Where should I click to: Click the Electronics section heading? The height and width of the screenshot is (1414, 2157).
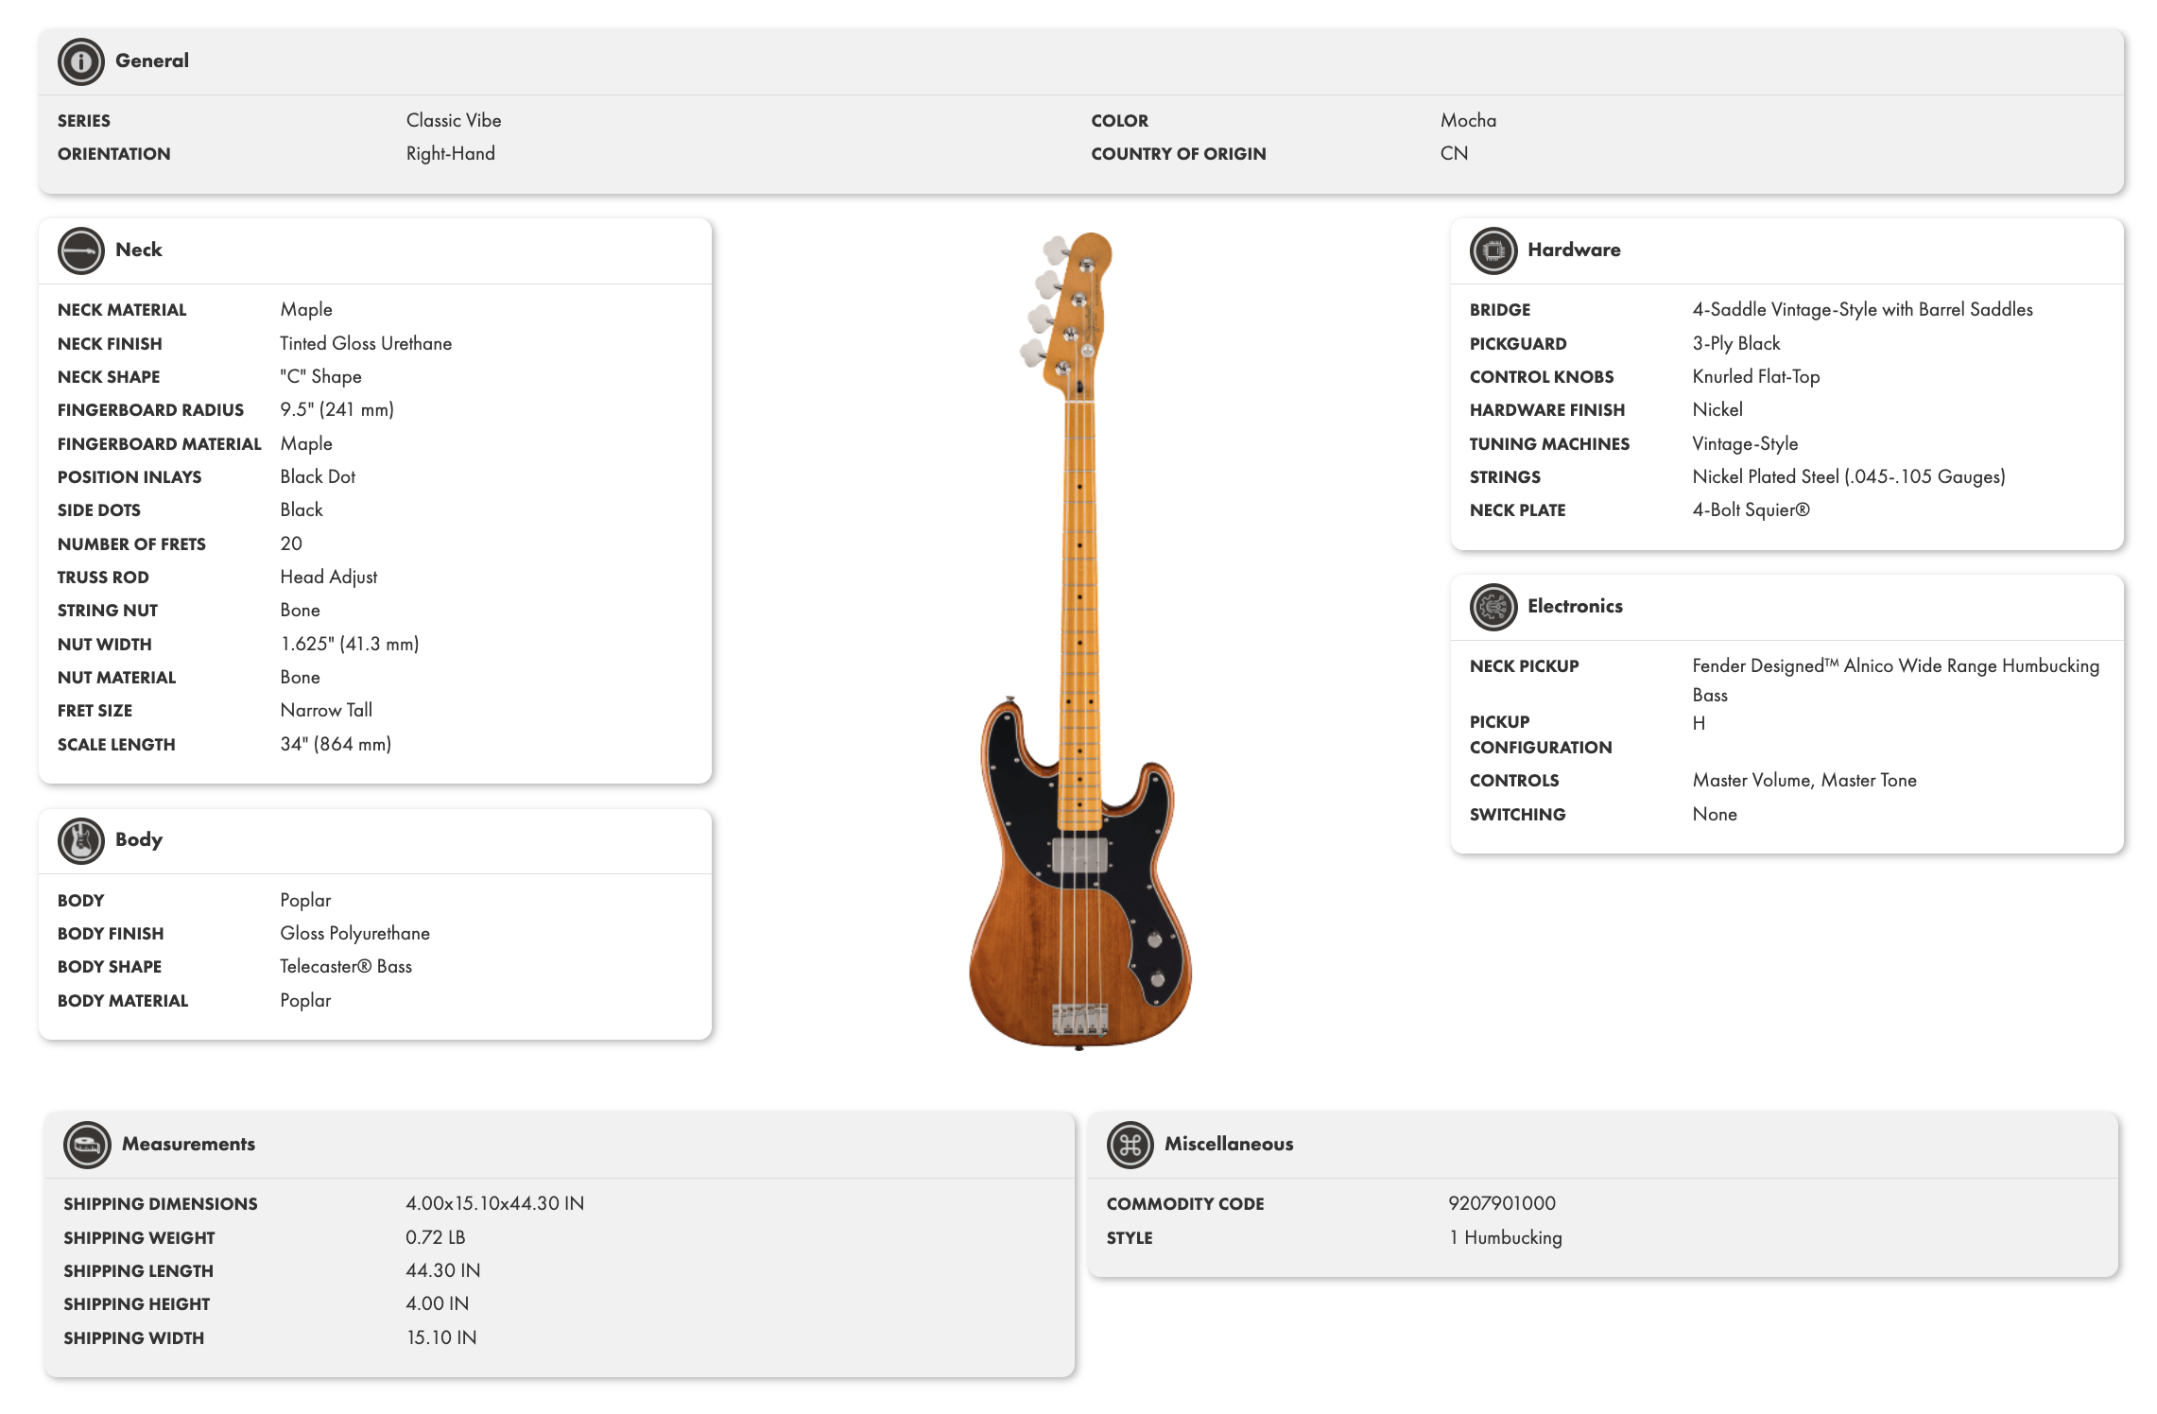point(1574,606)
